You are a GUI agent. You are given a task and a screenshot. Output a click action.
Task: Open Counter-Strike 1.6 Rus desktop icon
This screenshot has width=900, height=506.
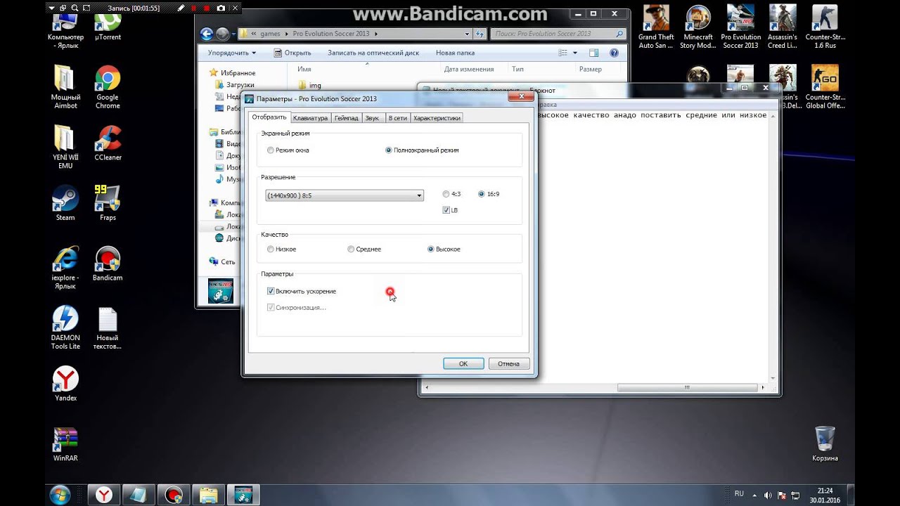click(825, 27)
